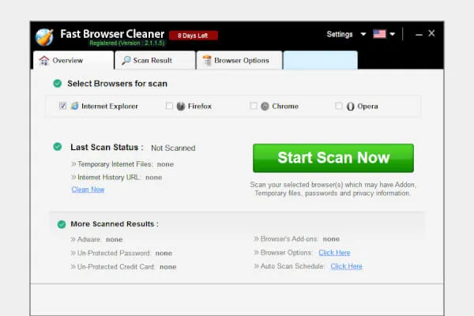This screenshot has height=316, width=474.
Task: Click the Firefox browser icon
Action: click(181, 106)
